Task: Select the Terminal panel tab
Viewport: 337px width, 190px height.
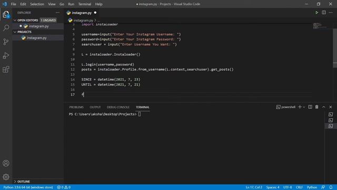Action: point(143,107)
